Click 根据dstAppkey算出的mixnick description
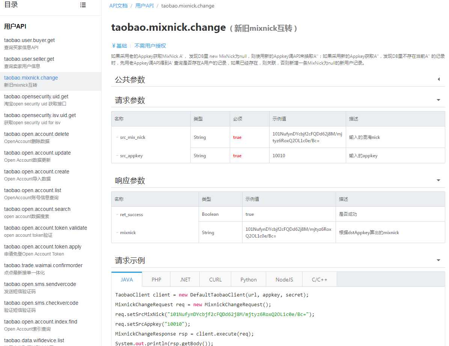Screen dimensions: 449x346 369,233
